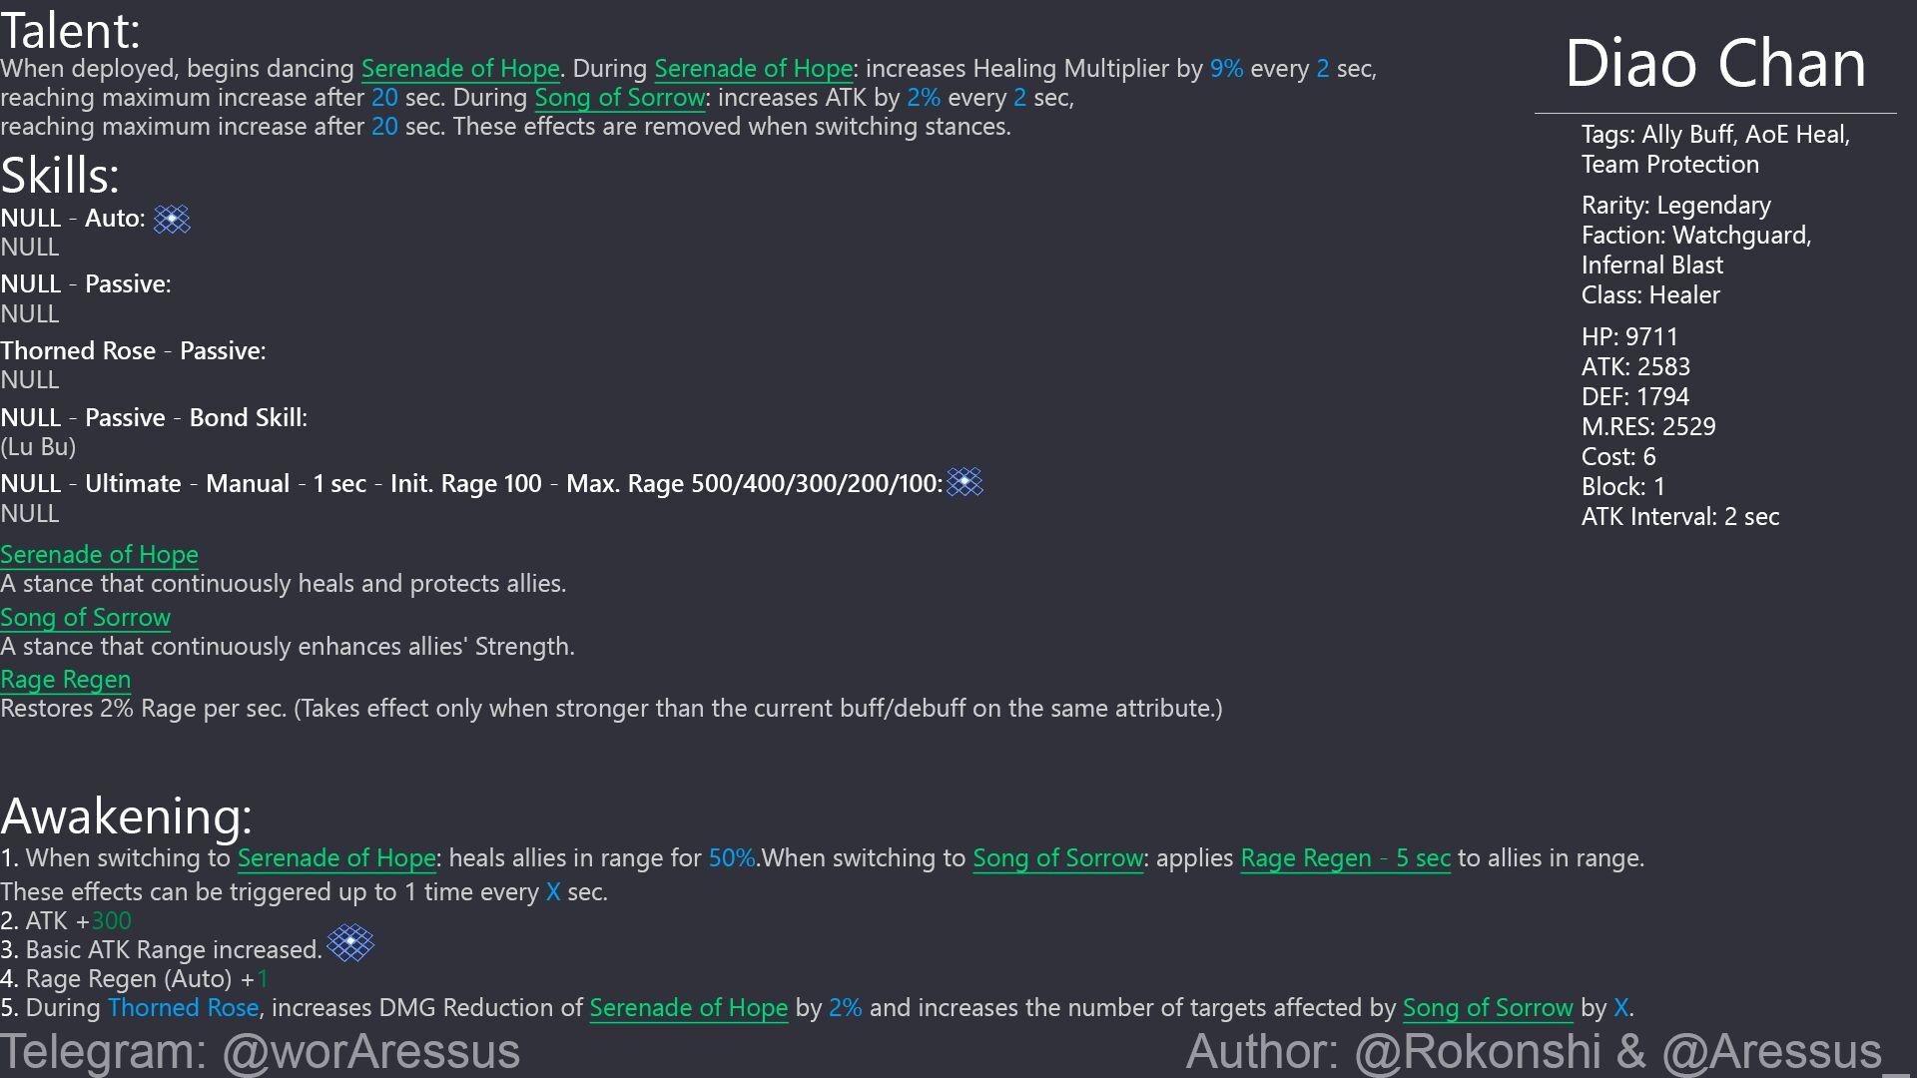
Task: Click Song of Sorrow link in Talent text
Action: tap(620, 98)
